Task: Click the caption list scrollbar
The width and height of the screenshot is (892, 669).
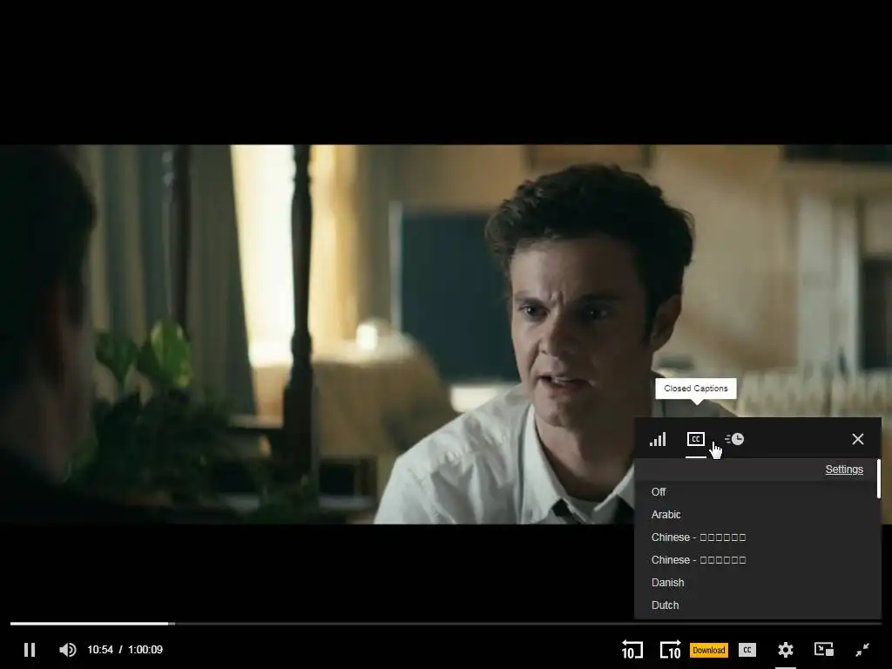Action: click(x=879, y=479)
